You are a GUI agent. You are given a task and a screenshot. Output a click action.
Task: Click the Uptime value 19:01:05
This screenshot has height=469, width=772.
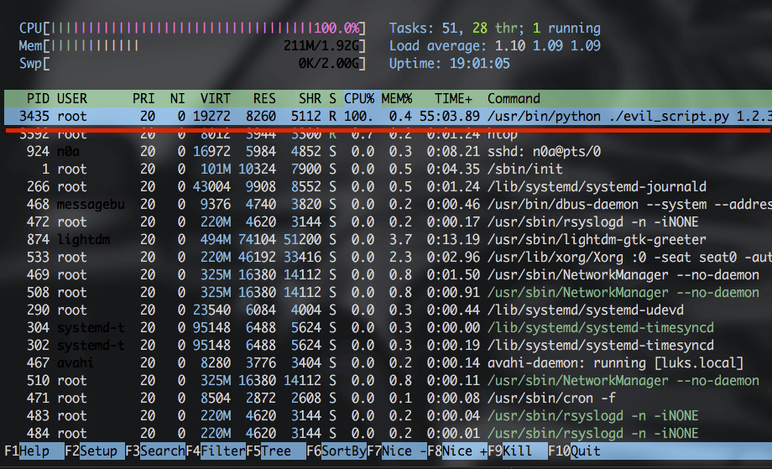[479, 64]
